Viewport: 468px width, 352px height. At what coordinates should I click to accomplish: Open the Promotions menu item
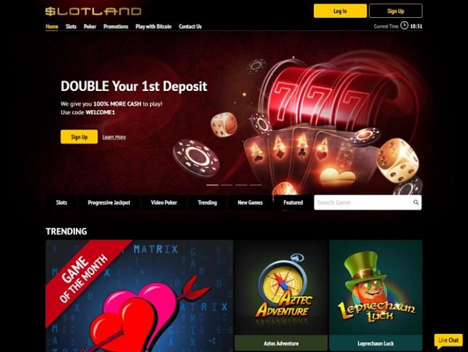click(x=116, y=27)
